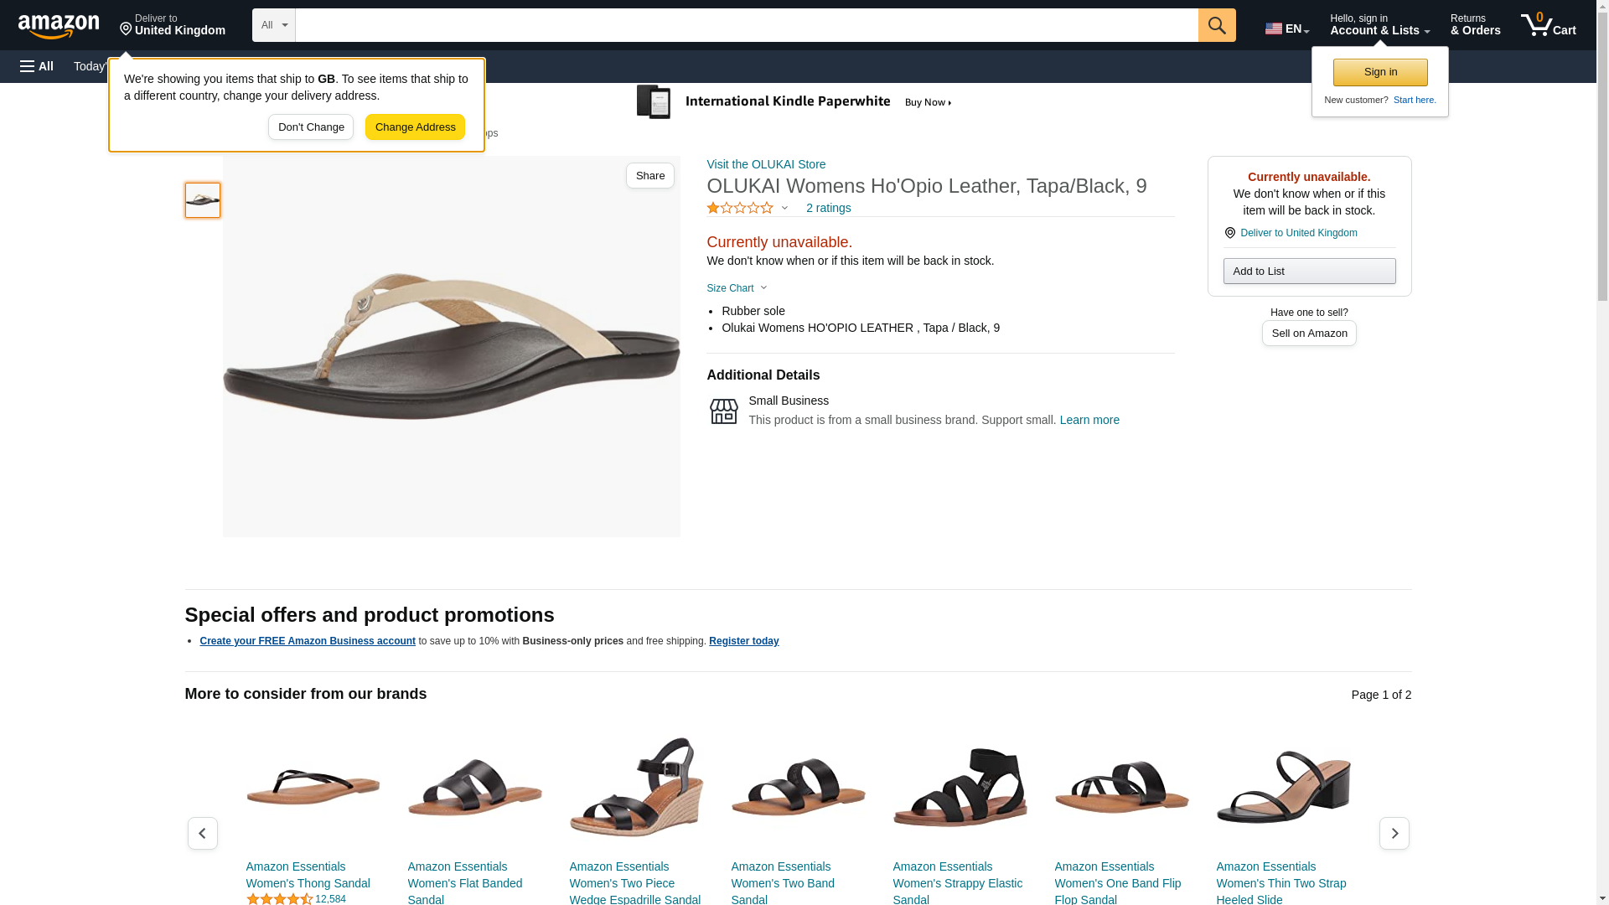The image size is (1609, 905).
Task: Open the All hamburger menu
Action: click(37, 66)
